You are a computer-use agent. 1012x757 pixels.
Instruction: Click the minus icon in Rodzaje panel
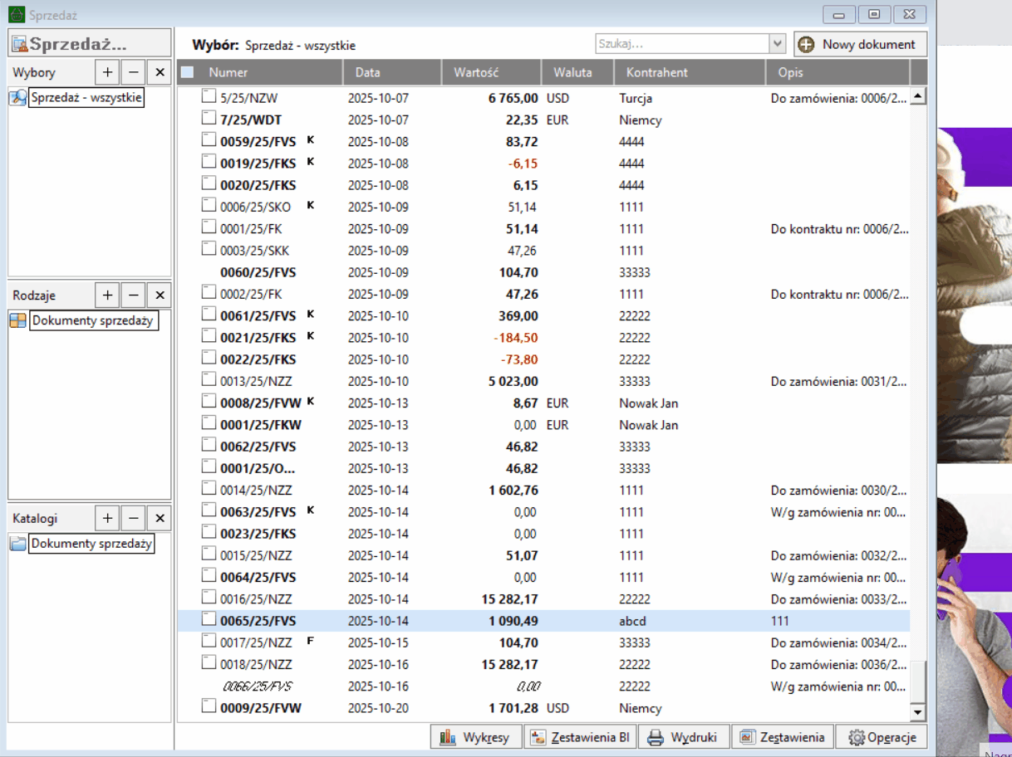point(134,295)
